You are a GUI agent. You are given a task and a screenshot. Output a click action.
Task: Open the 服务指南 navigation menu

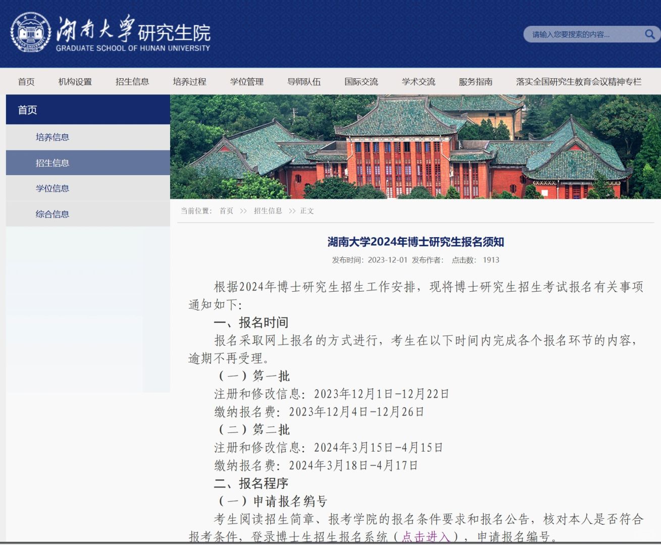point(476,82)
